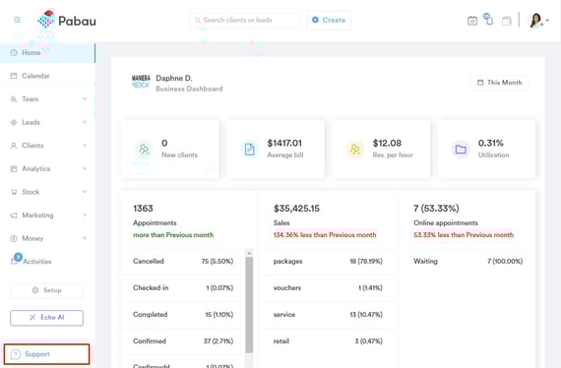Expand the Analytics sidebar section
Viewport: 561px width, 368px height.
tap(48, 169)
